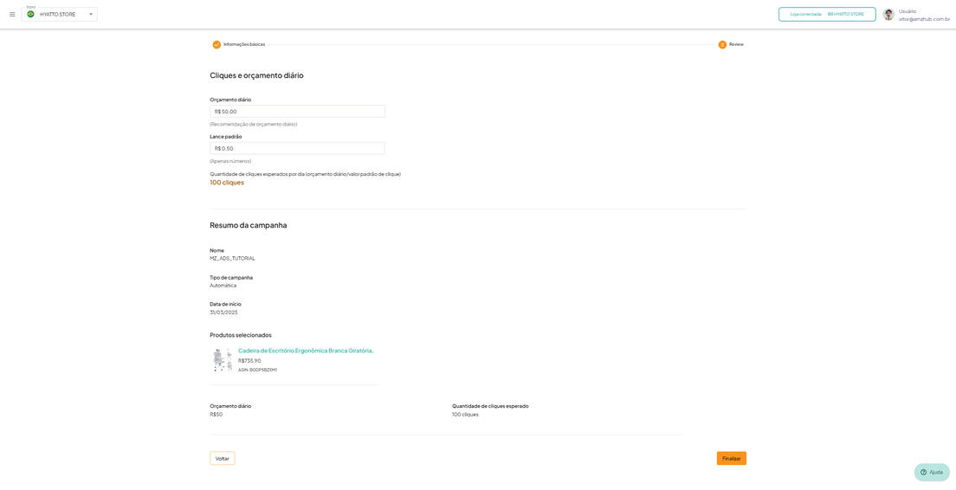
Task: Select the Review step label
Action: 736,45
